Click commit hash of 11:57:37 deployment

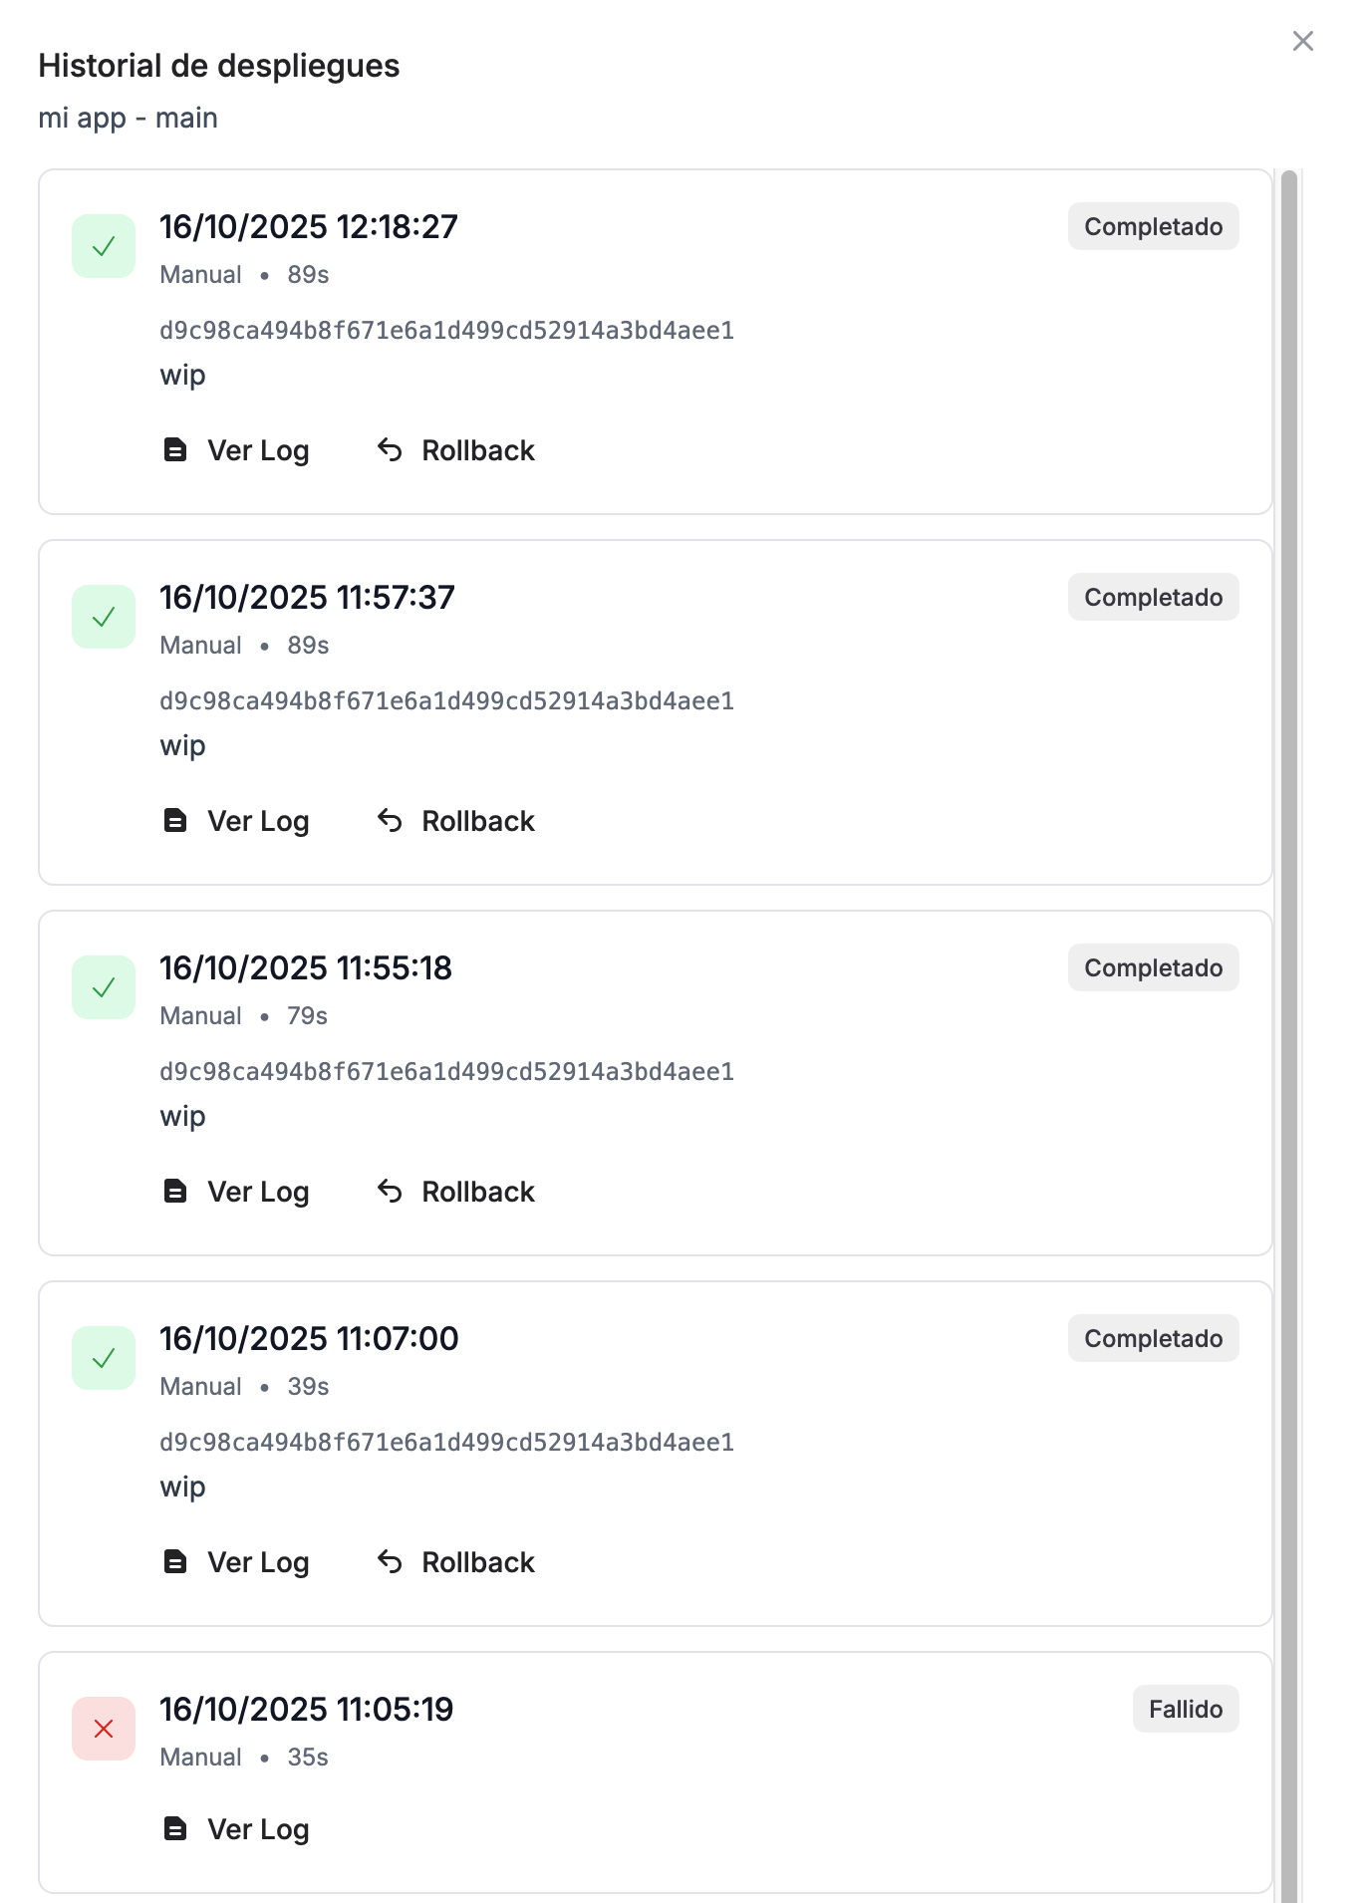click(446, 701)
